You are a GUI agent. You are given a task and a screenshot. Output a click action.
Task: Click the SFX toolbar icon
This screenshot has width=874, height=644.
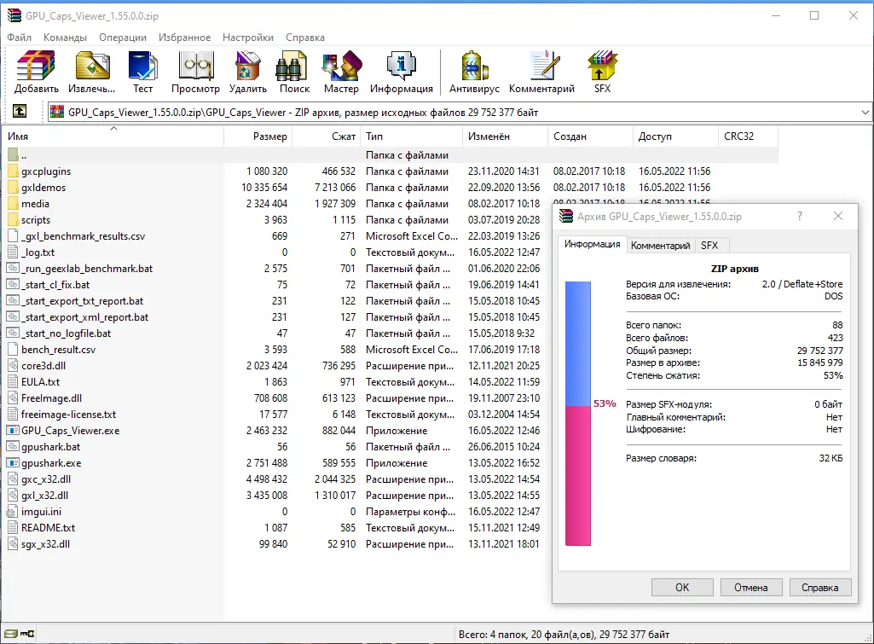click(x=603, y=65)
